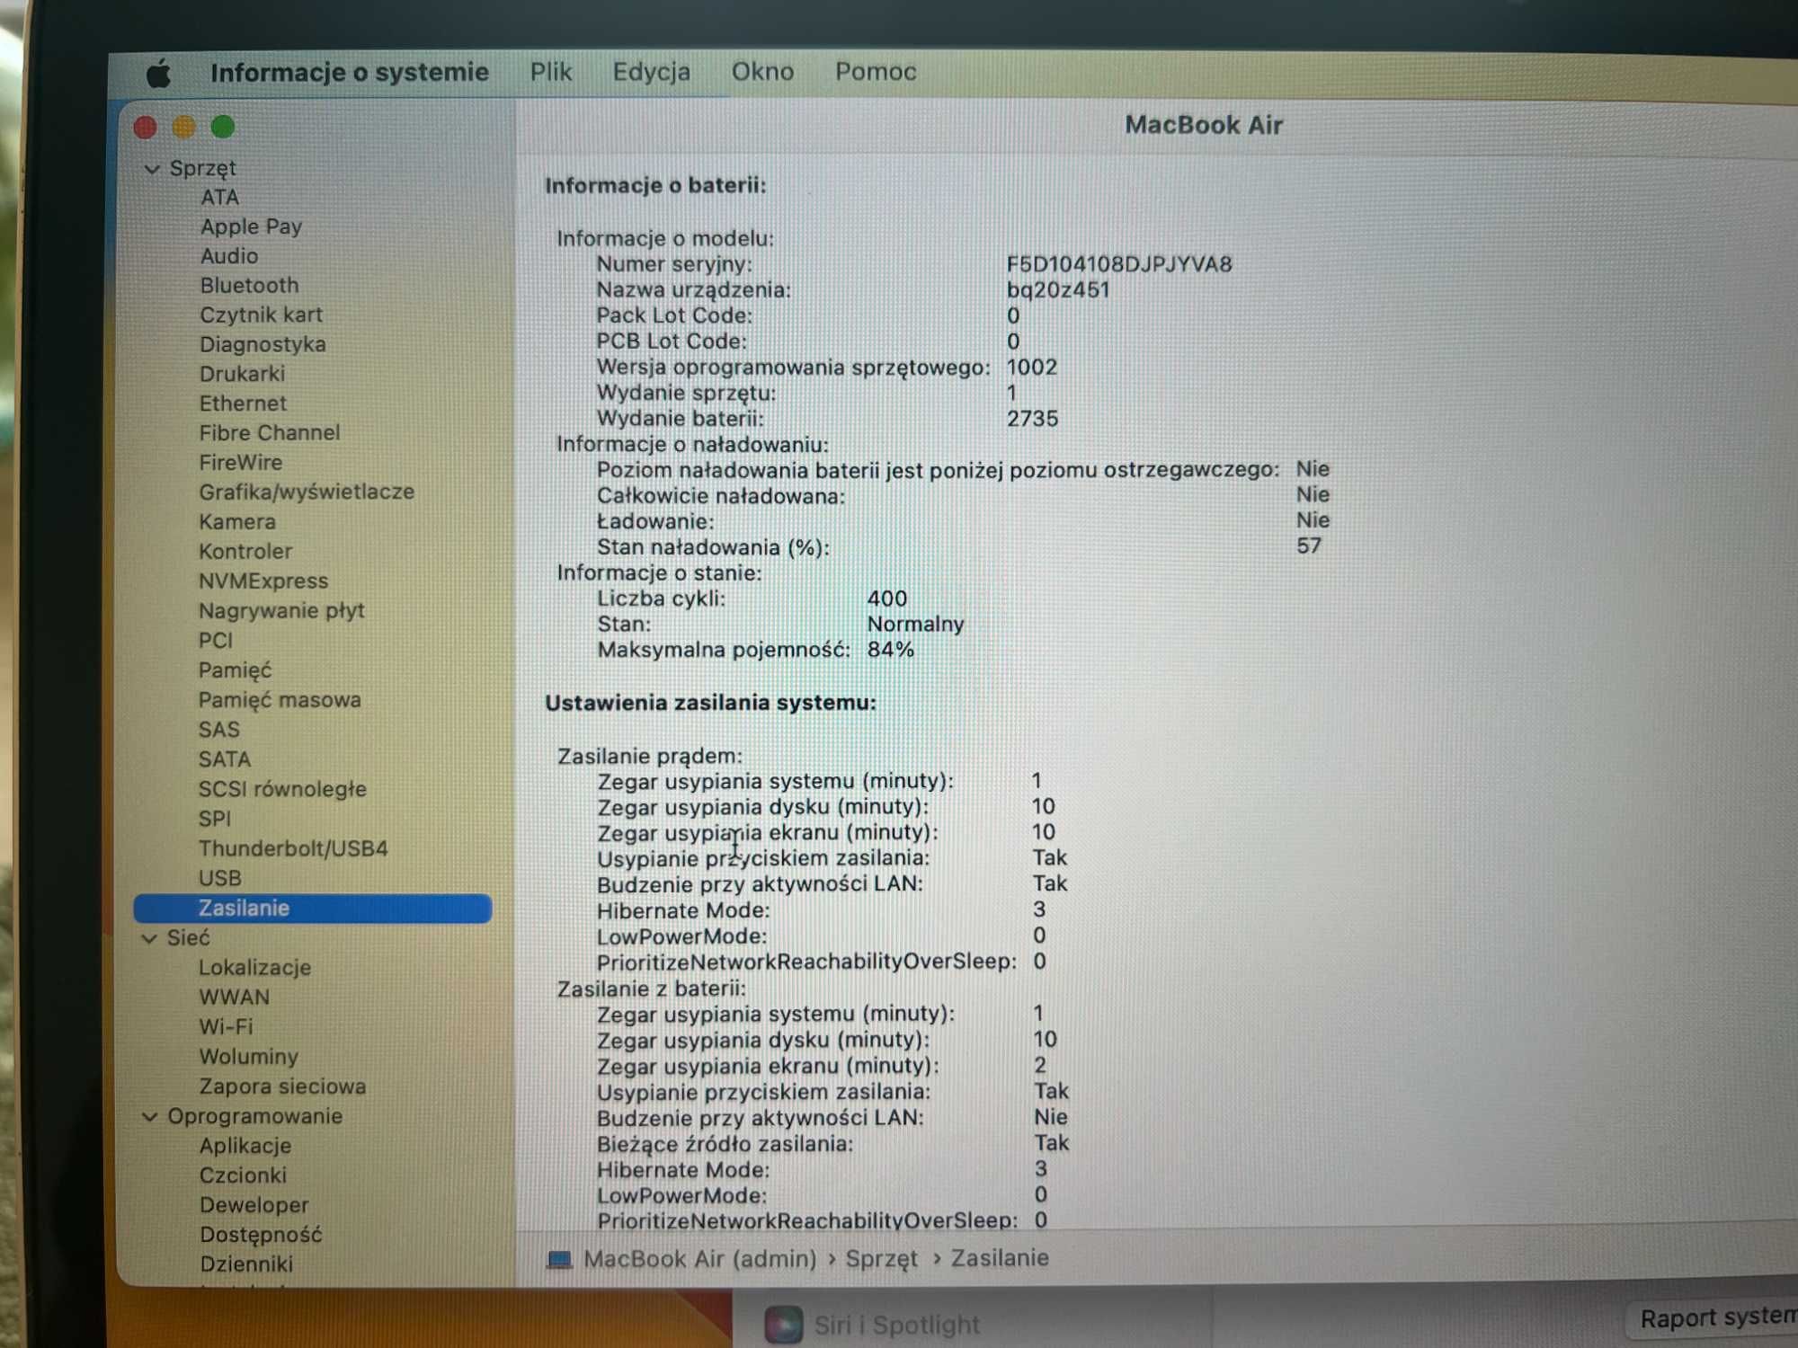Minimize the window with yellow button
Screen dimensions: 1798x1348
coord(183,128)
